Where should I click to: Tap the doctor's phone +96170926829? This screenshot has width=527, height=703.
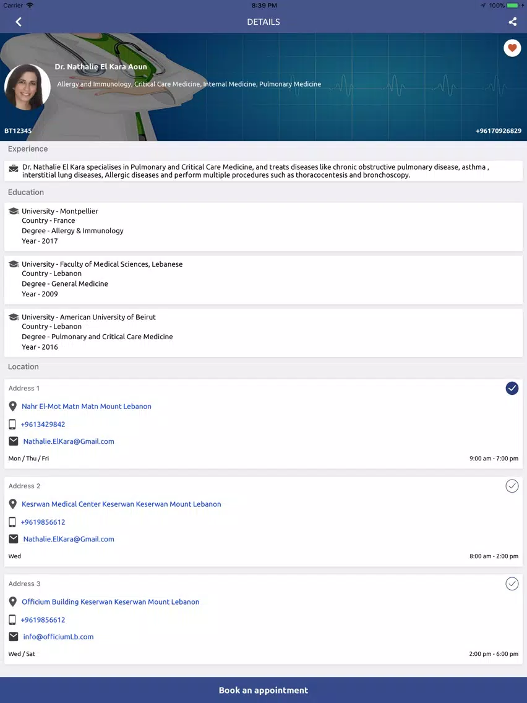499,131
